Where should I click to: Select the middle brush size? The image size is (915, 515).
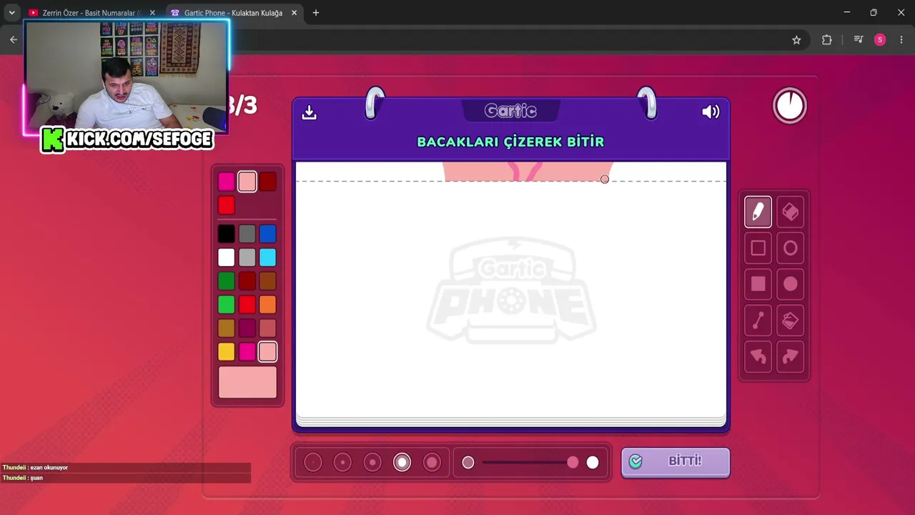point(372,463)
